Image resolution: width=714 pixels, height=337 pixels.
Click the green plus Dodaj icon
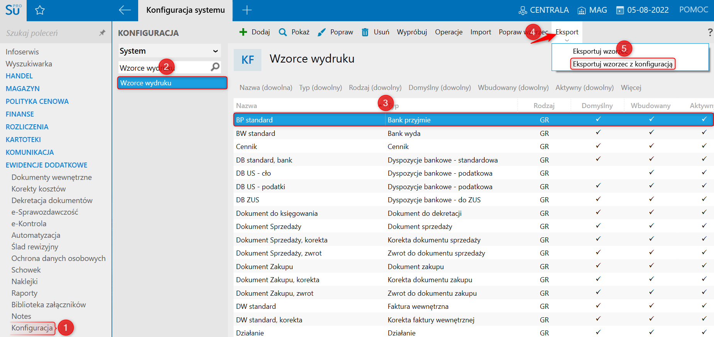[243, 32]
